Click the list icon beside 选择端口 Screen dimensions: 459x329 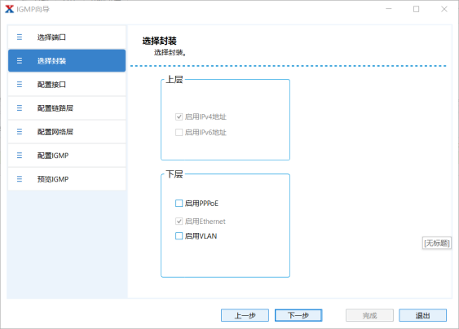pyautogui.click(x=20, y=37)
